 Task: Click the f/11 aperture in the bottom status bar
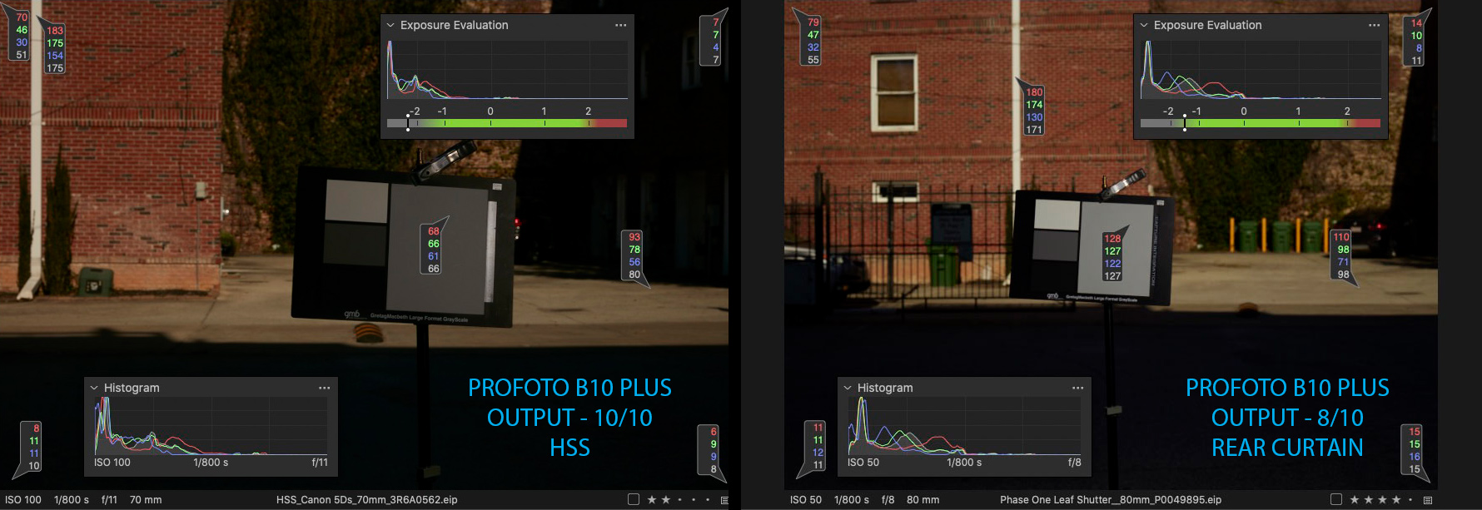click(109, 500)
